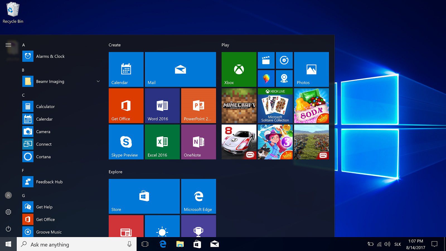
Task: Click the letter A group header
Action: (23, 45)
